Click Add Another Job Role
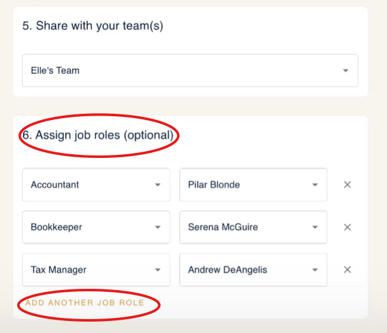Image resolution: width=387 pixels, height=333 pixels. (85, 303)
